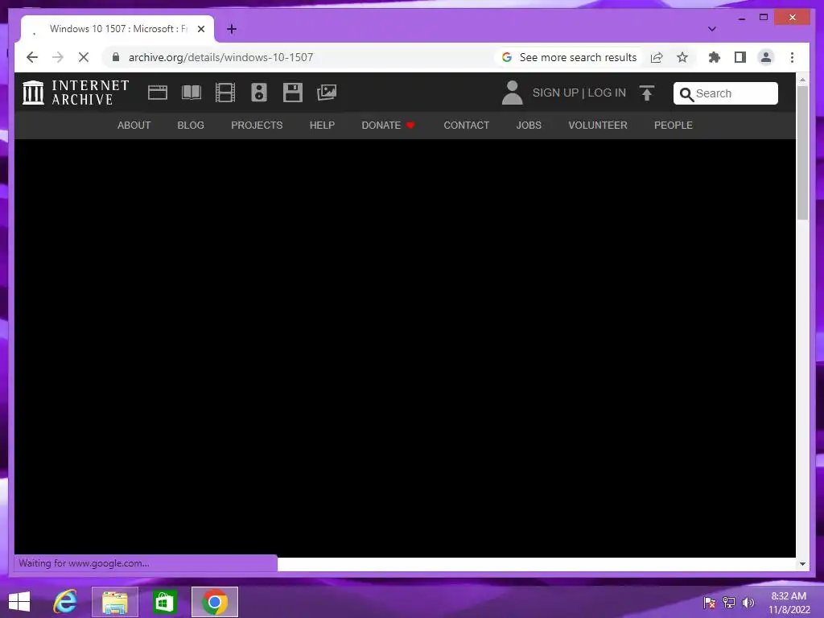Open the JOBS link

(529, 125)
